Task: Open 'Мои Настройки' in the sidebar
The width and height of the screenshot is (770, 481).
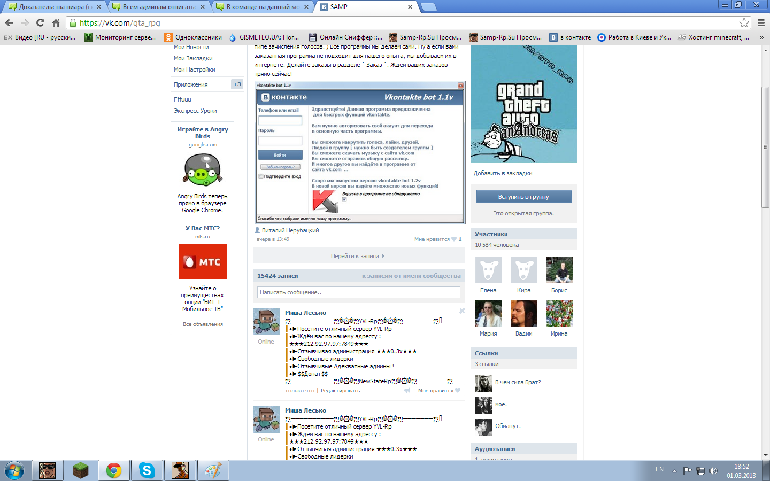Action: coord(194,69)
